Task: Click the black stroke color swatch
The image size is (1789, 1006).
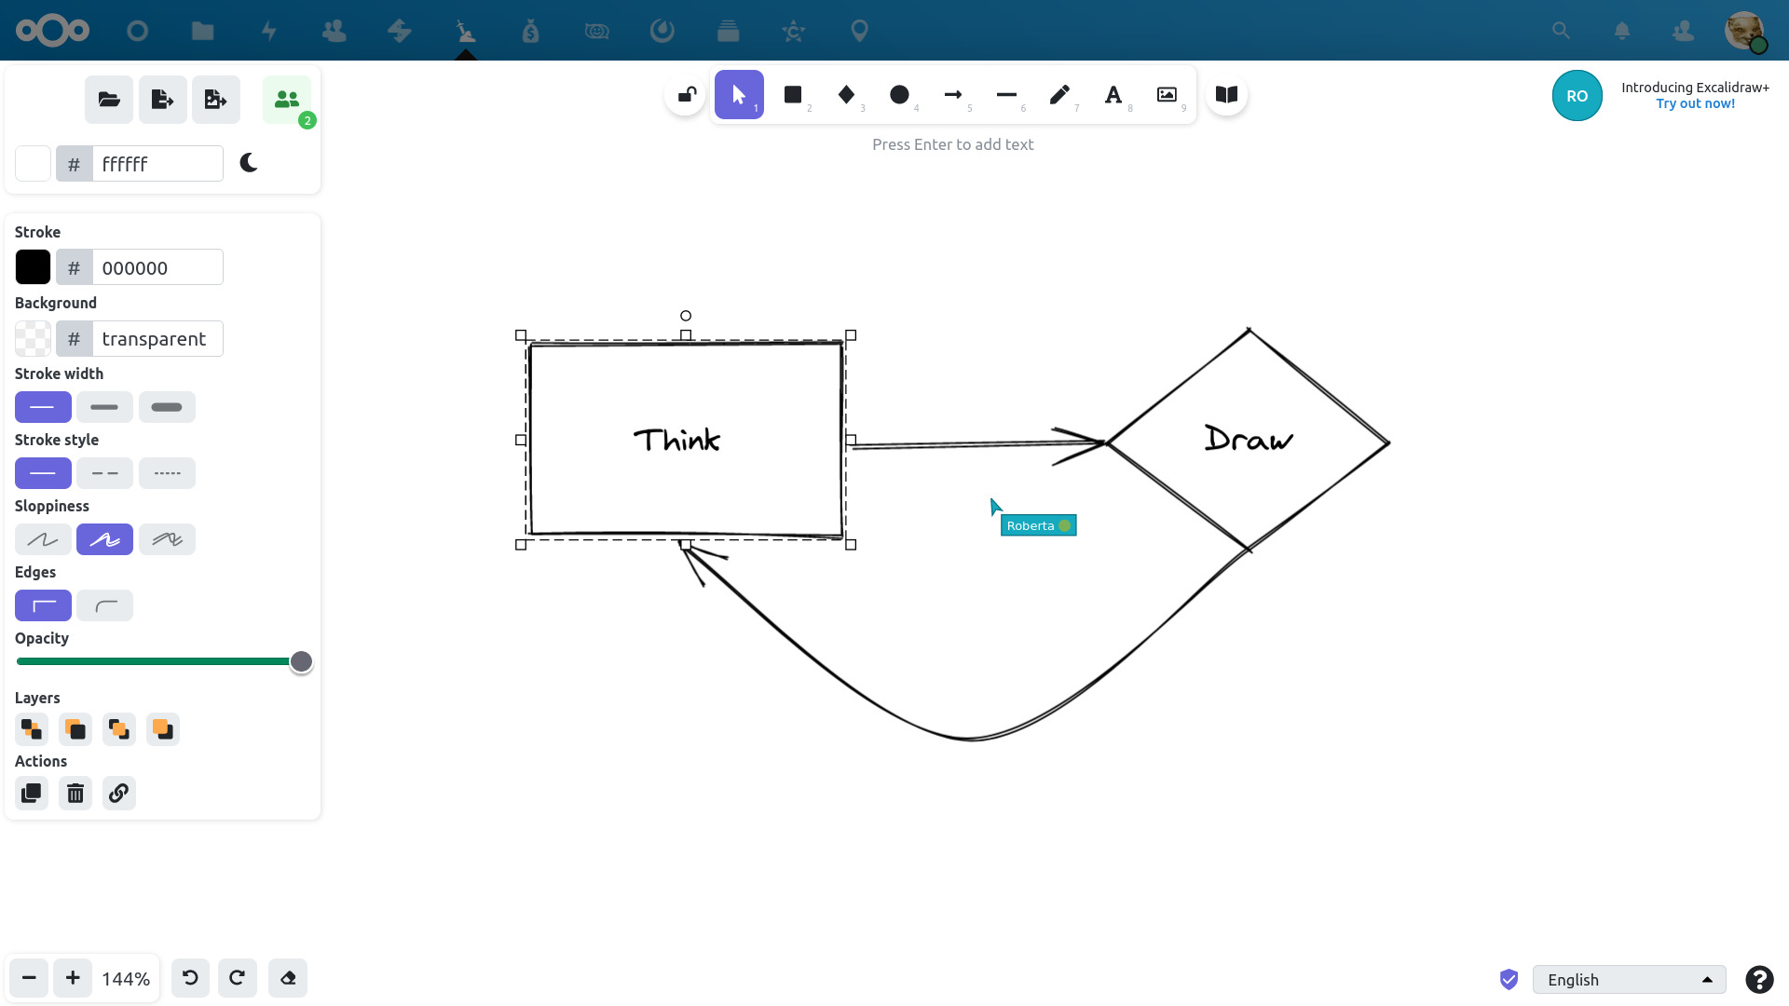Action: pos(33,268)
